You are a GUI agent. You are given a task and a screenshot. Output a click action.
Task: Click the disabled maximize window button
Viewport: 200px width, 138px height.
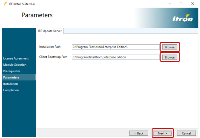[181, 4]
